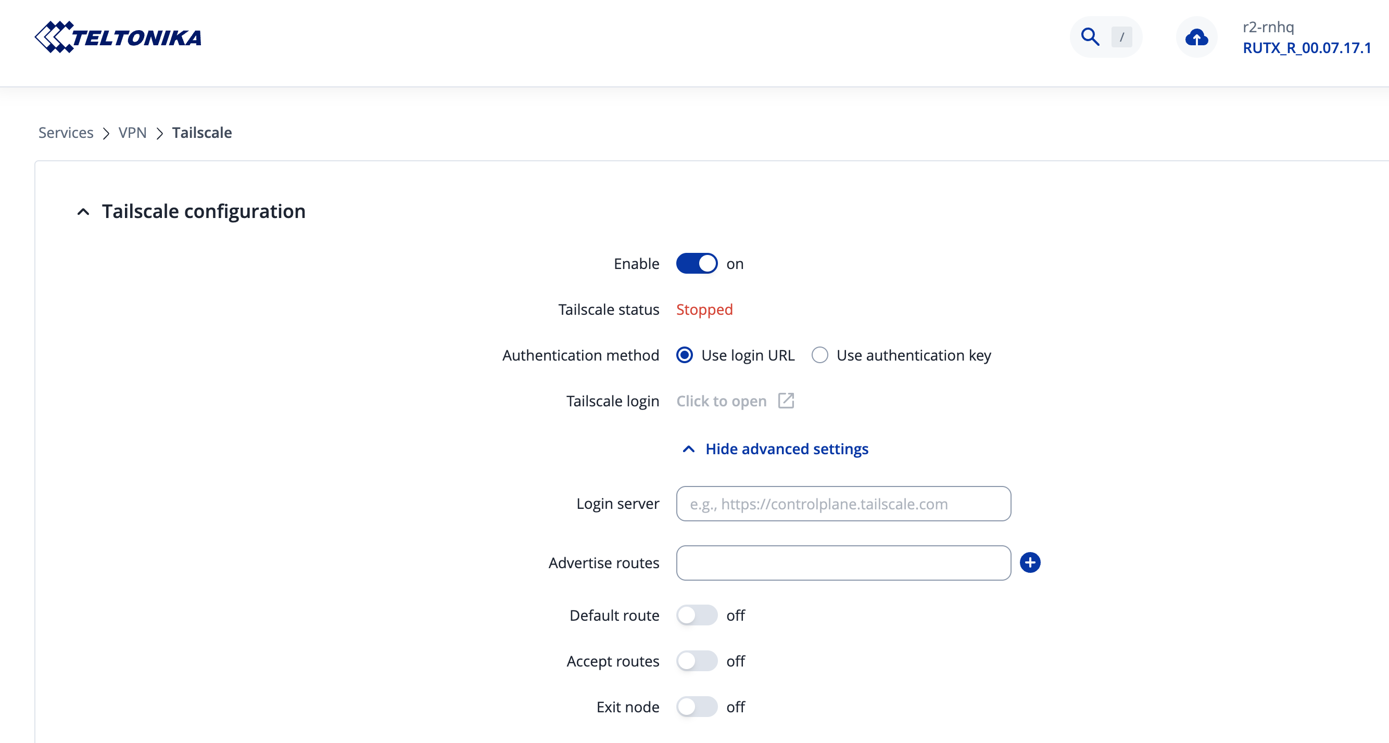The height and width of the screenshot is (743, 1389).
Task: Hide advanced settings
Action: [x=786, y=449]
